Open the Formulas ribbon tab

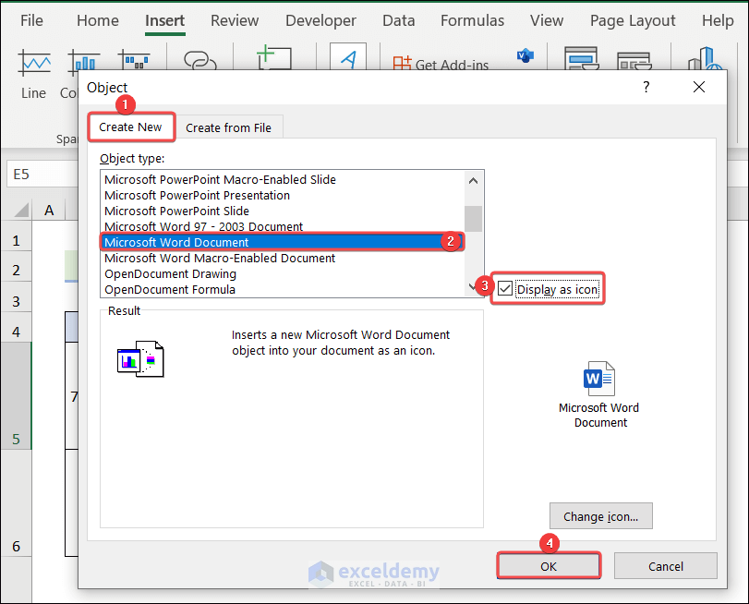472,20
